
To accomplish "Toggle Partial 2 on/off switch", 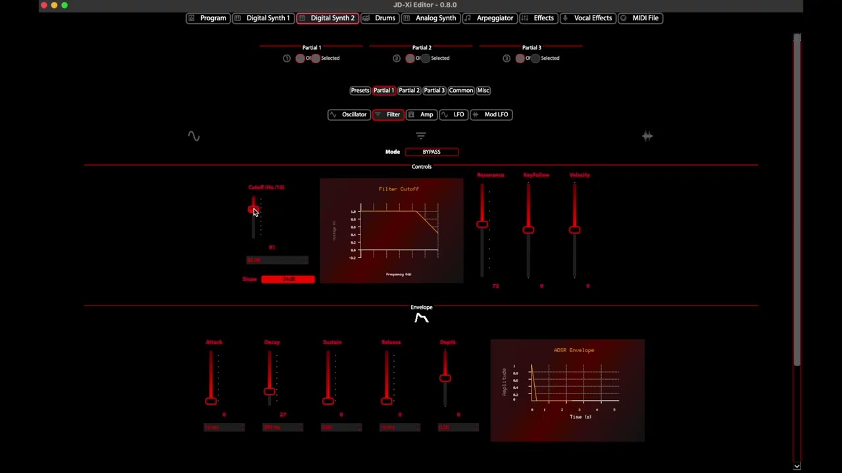I will [x=410, y=58].
